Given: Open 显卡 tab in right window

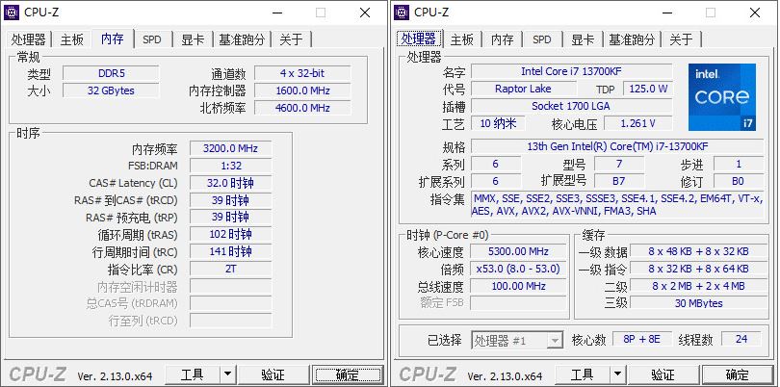Looking at the screenshot, I should coord(583,39).
